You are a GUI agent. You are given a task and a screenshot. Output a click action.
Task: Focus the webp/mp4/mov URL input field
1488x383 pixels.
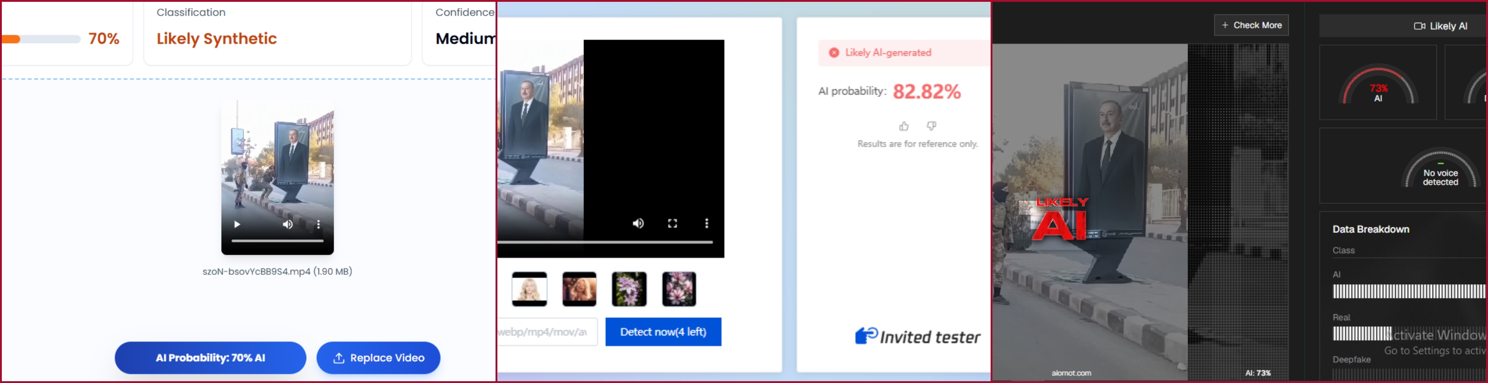coord(547,332)
